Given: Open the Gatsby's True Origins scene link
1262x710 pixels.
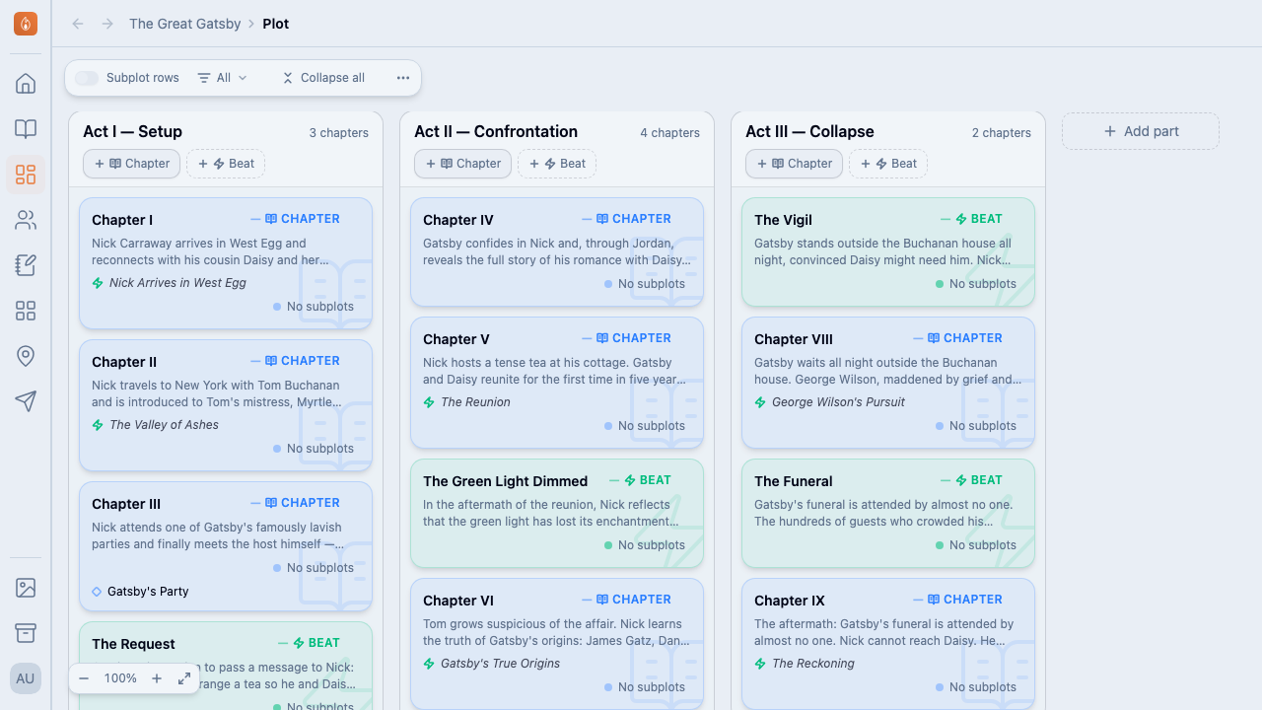Looking at the screenshot, I should 501,664.
